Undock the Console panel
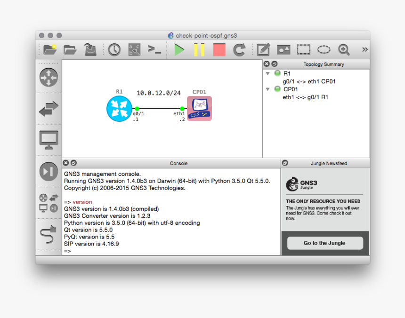 (x=73, y=163)
